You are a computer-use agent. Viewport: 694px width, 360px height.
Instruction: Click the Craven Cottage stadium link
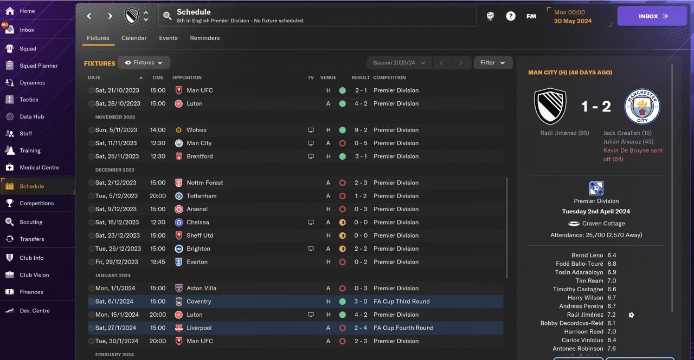(603, 224)
